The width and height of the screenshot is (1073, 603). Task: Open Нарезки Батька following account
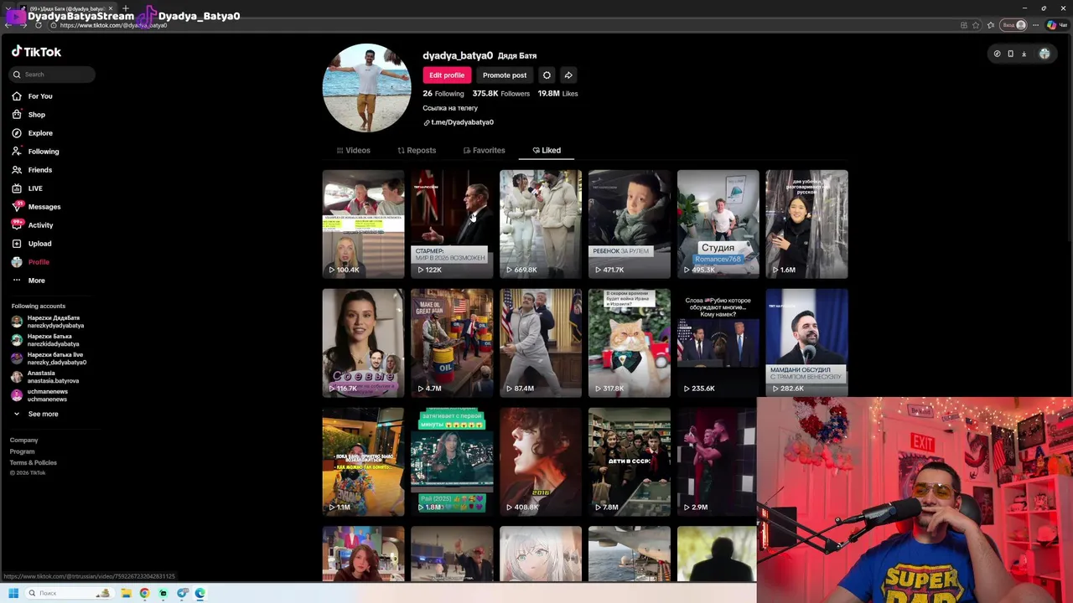47,340
